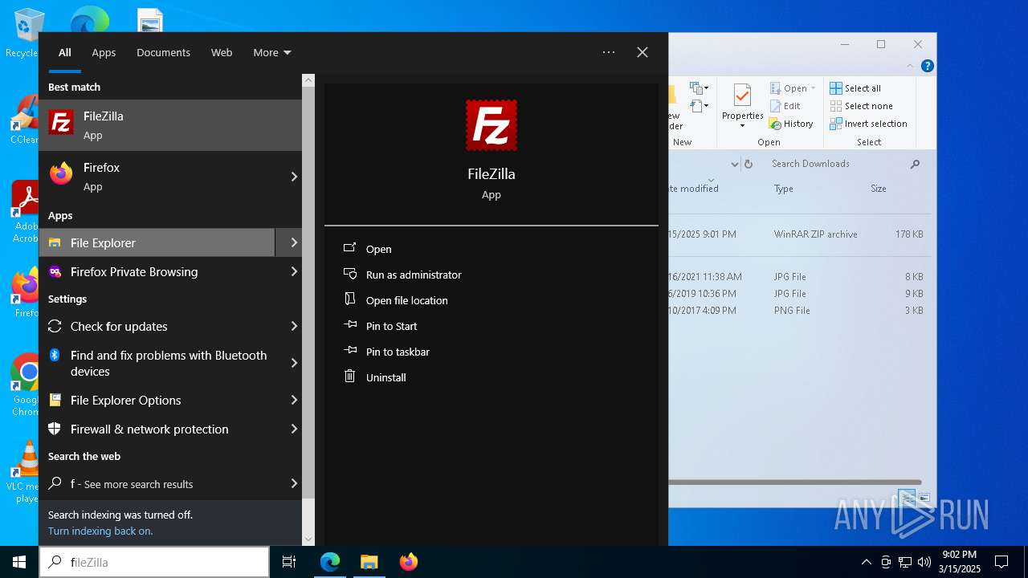Select the WinRAR ZIP archive row
The height and width of the screenshot is (578, 1028).
click(x=799, y=234)
